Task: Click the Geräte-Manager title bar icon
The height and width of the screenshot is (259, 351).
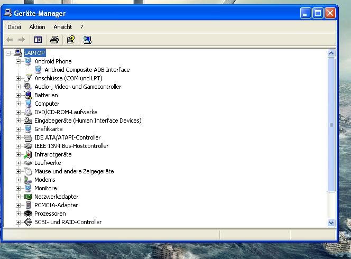Action: 8,13
